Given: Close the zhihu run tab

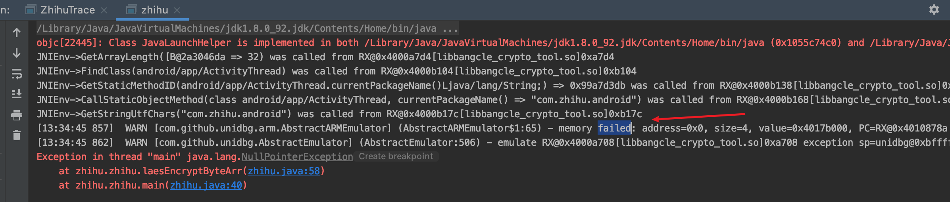Looking at the screenshot, I should 177,10.
